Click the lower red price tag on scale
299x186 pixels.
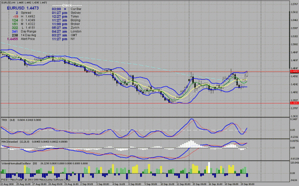point(294,103)
